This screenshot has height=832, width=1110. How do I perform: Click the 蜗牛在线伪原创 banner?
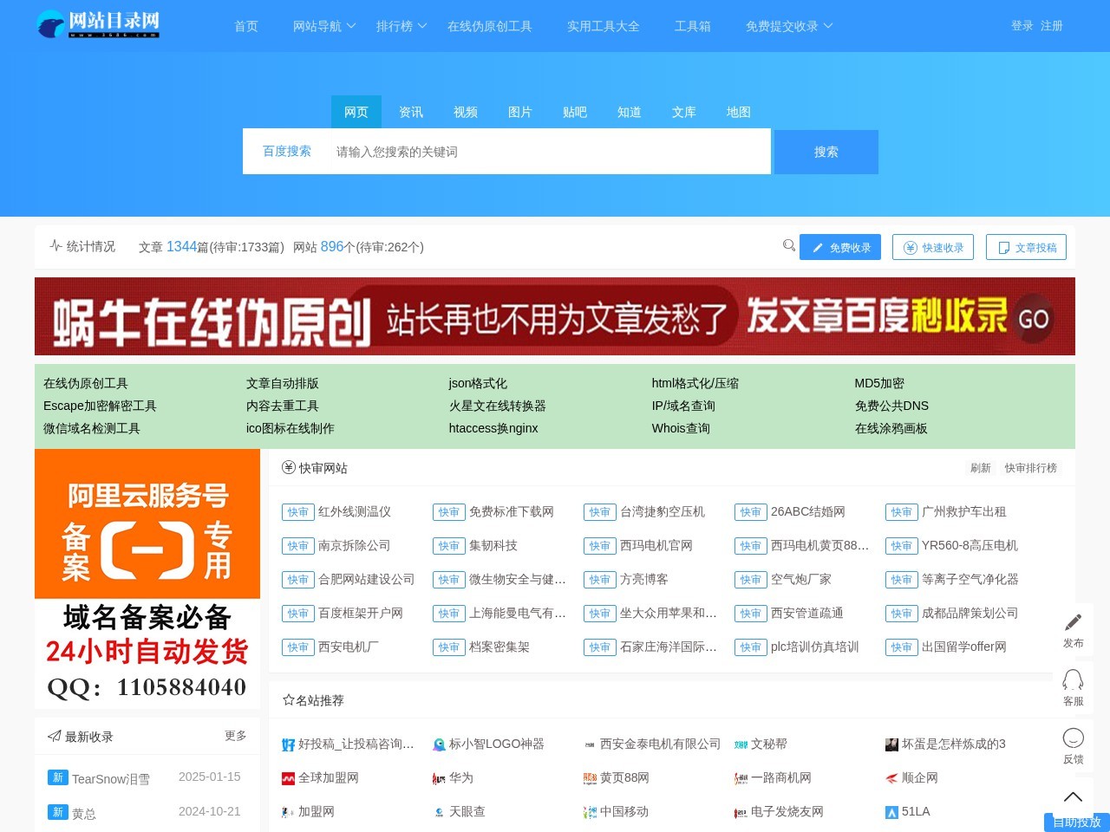coord(555,316)
